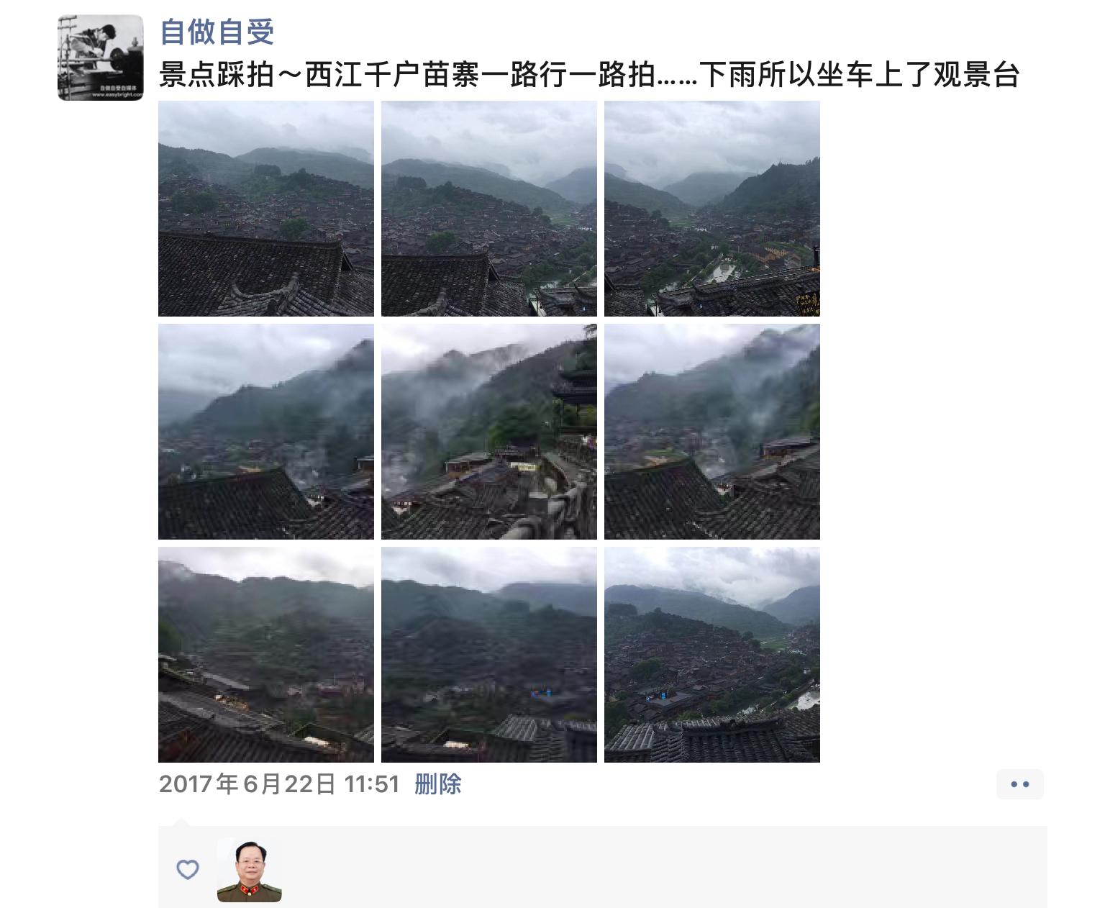This screenshot has width=1105, height=908.
Task: Open the top-middle photo of misty valley
Action: click(x=489, y=209)
